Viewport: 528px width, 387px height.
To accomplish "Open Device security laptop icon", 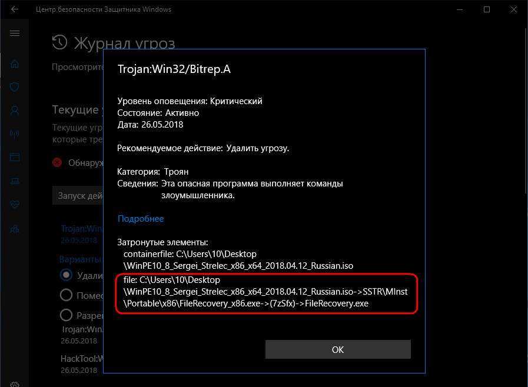I will 15,181.
